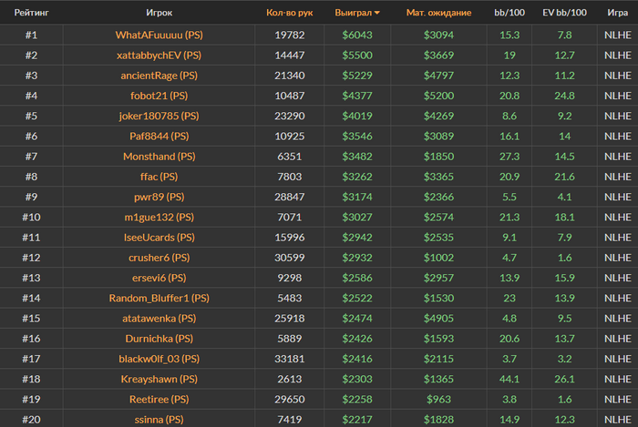This screenshot has width=638, height=427.
Task: Click the Игрок column header
Action: click(159, 13)
